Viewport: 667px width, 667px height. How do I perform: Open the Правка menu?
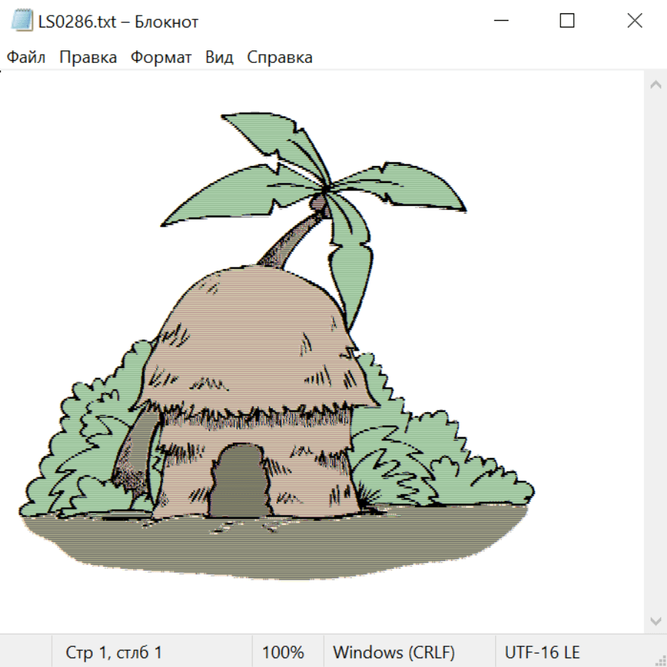(88, 58)
